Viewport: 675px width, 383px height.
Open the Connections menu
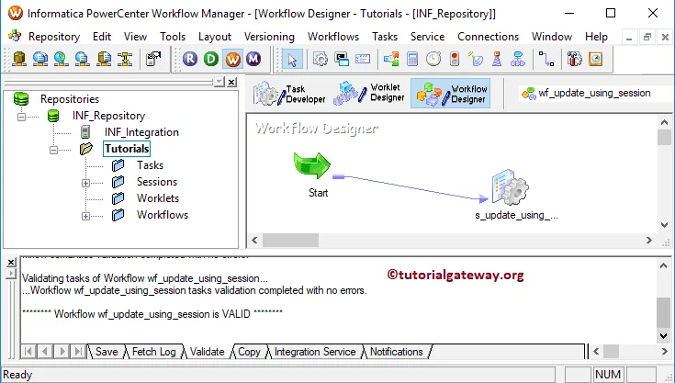pyautogui.click(x=489, y=37)
